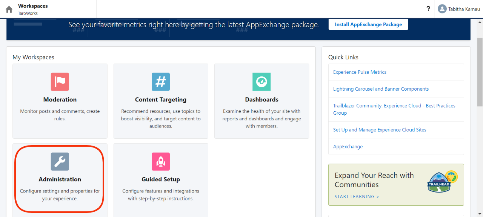Screen dimensions: 483x217
Task: Click the home icon in top bar
Action: [9, 9]
